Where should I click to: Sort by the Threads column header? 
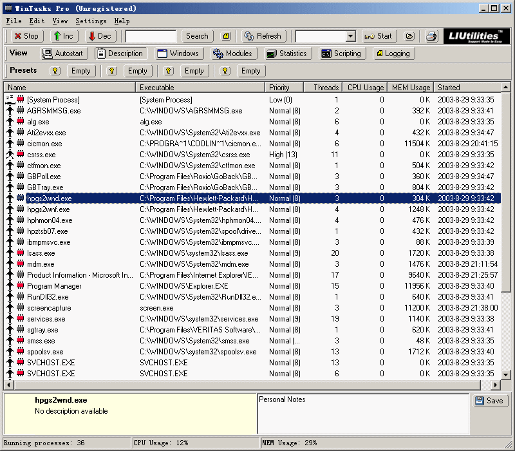(323, 88)
